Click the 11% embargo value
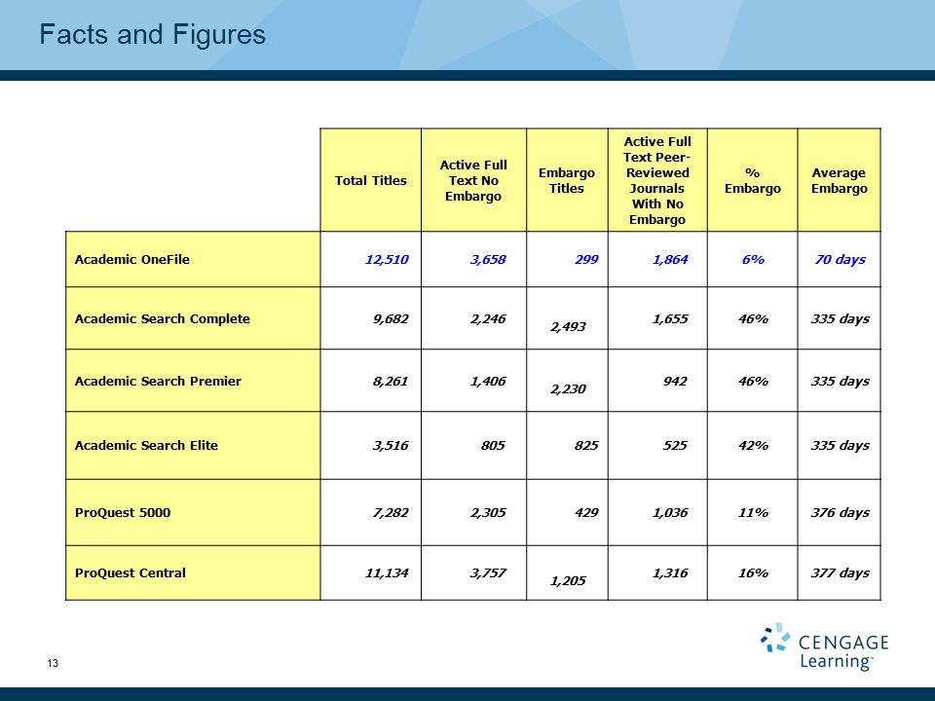935x701 pixels. pyautogui.click(x=753, y=513)
